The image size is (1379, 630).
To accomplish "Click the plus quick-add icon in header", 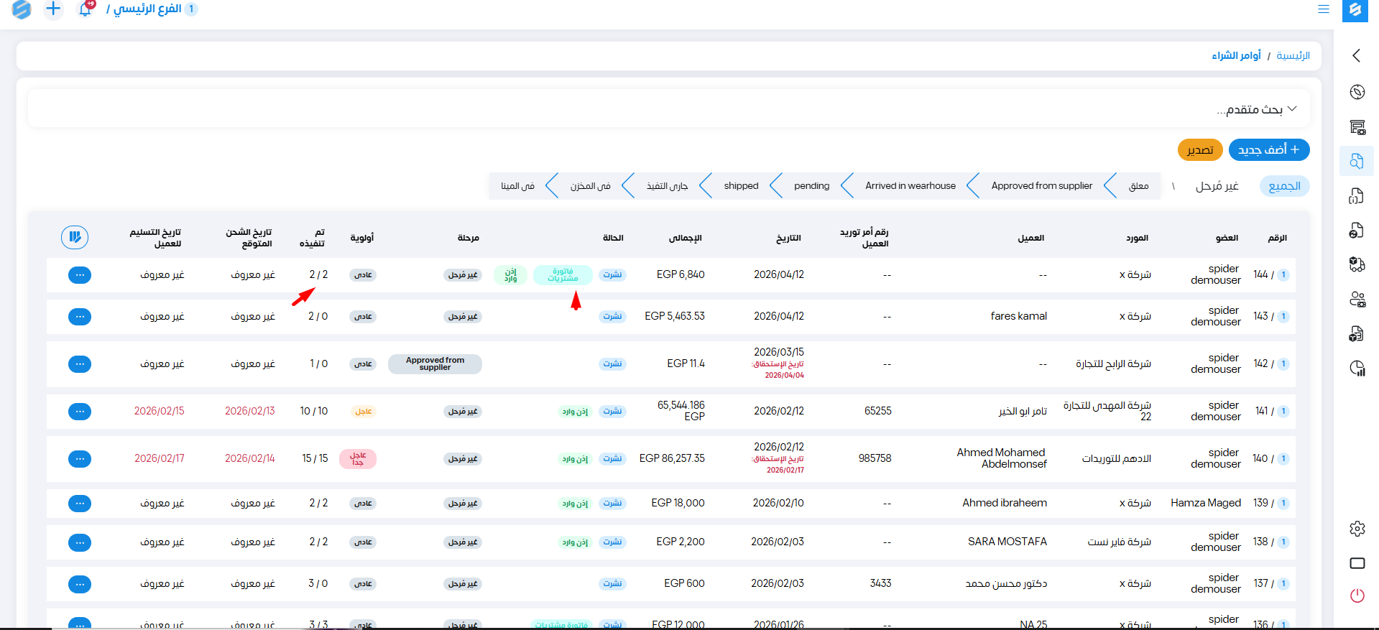I will [53, 9].
